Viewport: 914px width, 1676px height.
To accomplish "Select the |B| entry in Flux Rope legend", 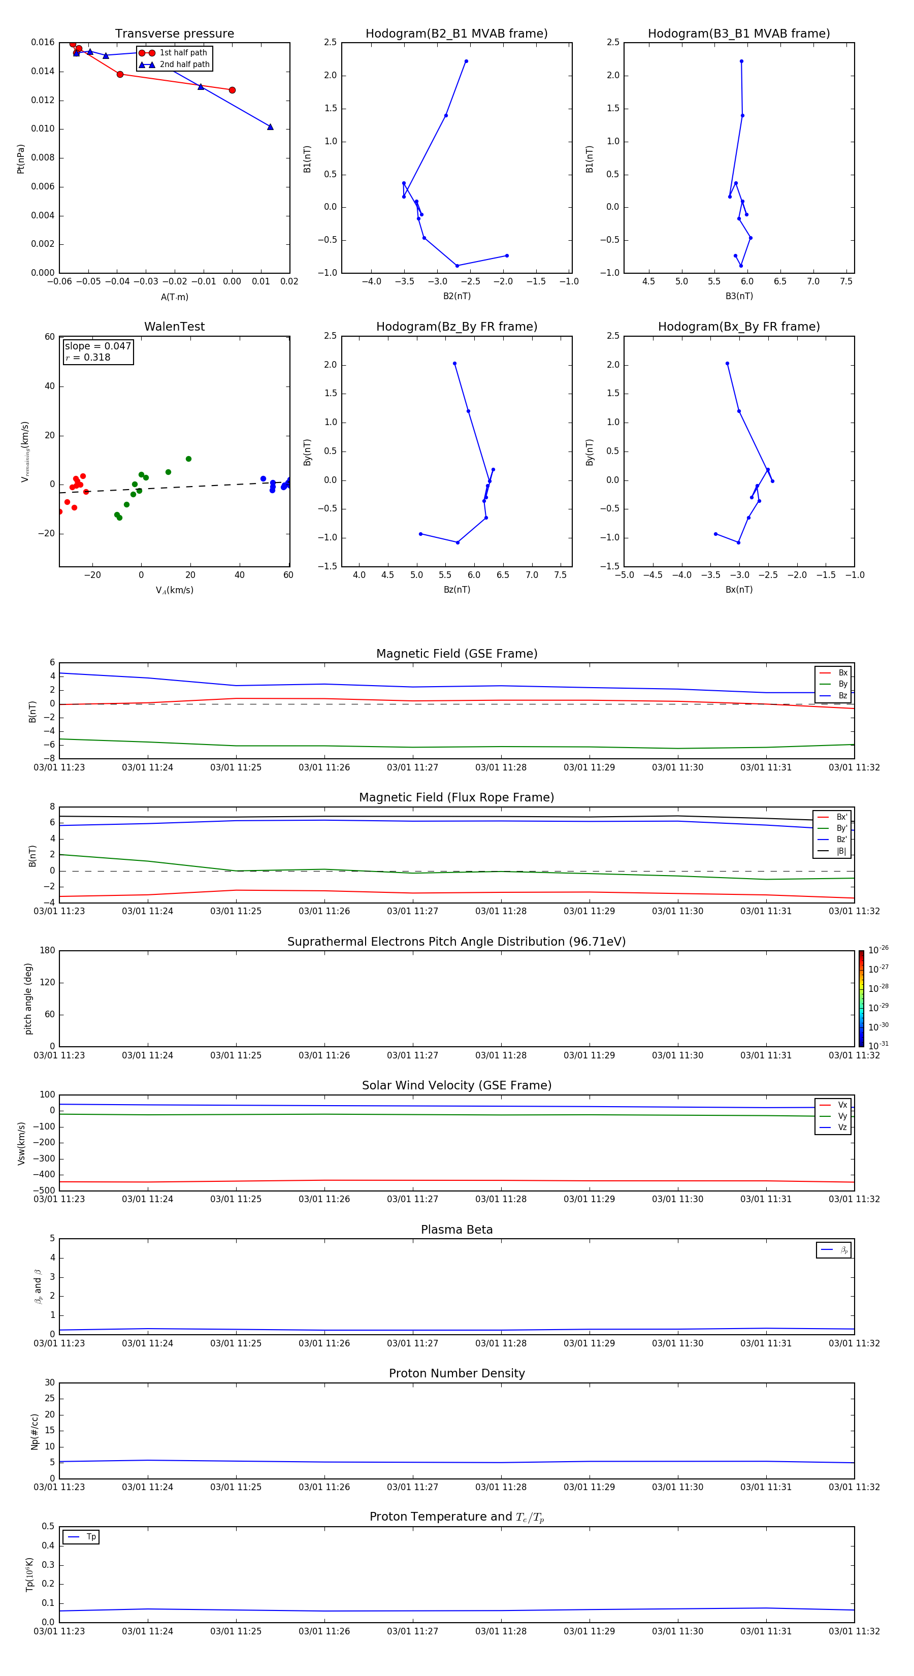I will (832, 851).
